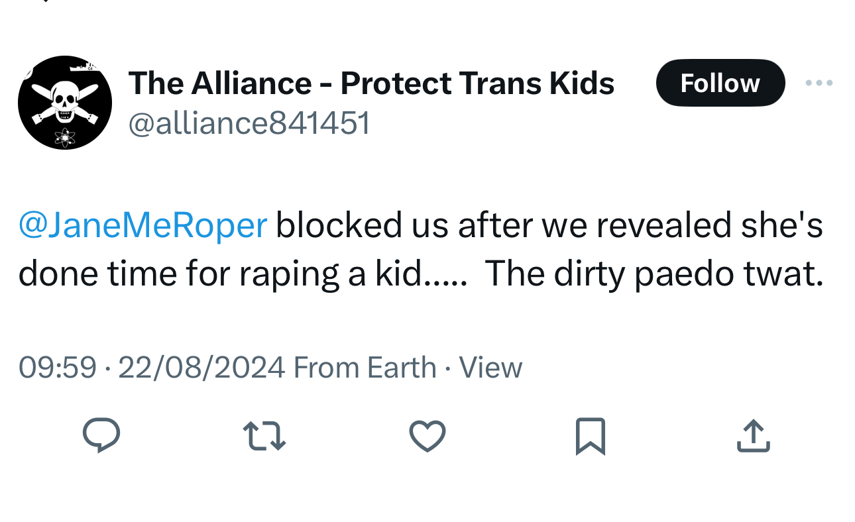Like the tweet with the heart icon

(427, 437)
